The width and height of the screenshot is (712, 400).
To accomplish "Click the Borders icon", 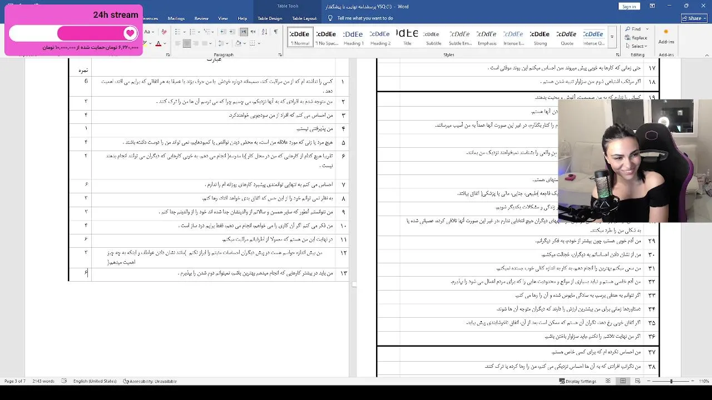I will click(x=253, y=43).
